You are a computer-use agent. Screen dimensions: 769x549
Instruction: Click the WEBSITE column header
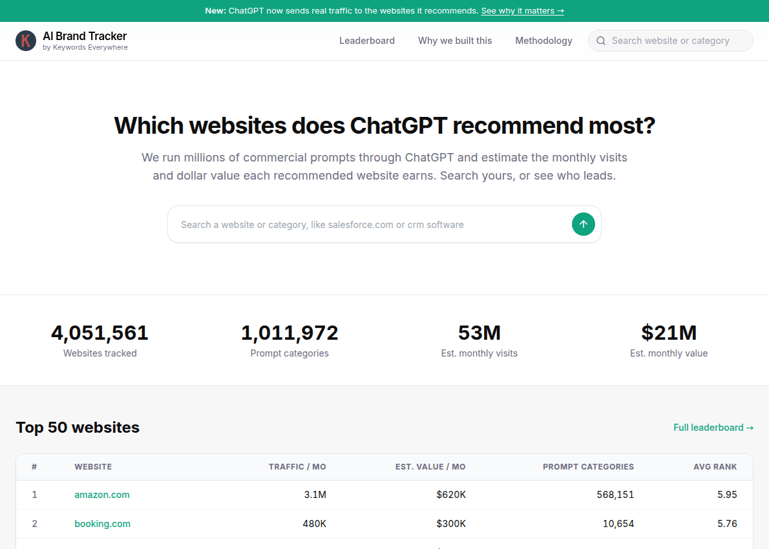93,466
